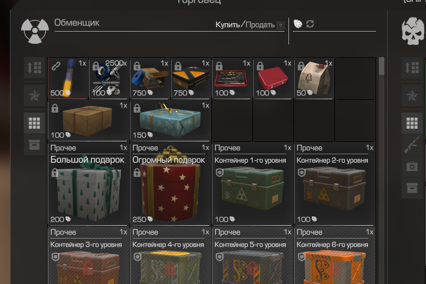The height and width of the screenshot is (284, 426).
Task: Select the blue snowflake gift for 150
Action: [x=170, y=120]
